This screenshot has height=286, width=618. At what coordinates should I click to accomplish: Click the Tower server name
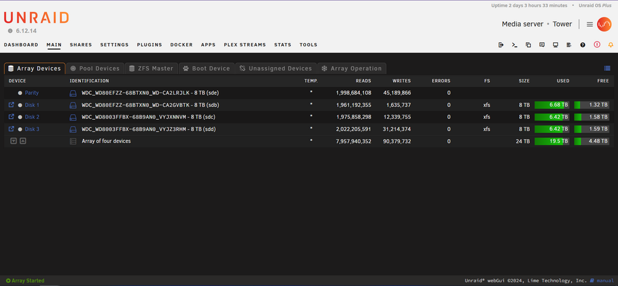562,25
